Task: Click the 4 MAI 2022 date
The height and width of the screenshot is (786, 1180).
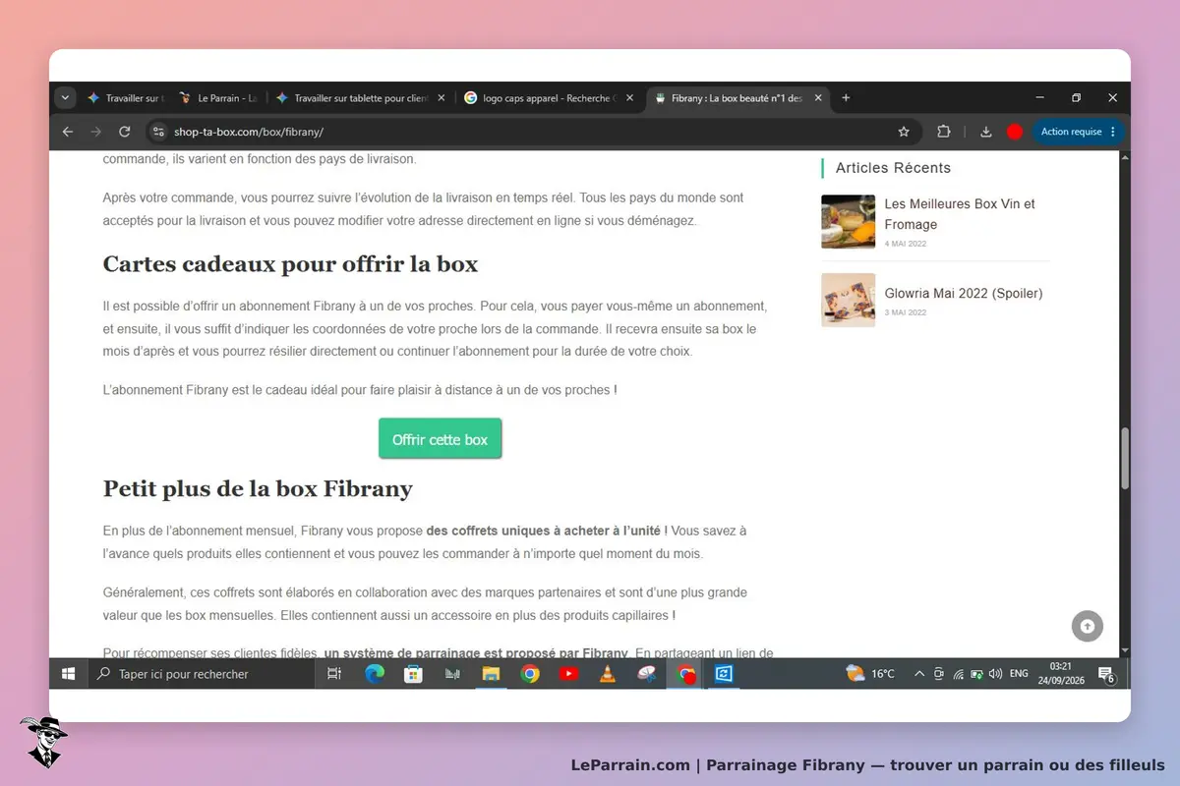Action: [x=906, y=244]
